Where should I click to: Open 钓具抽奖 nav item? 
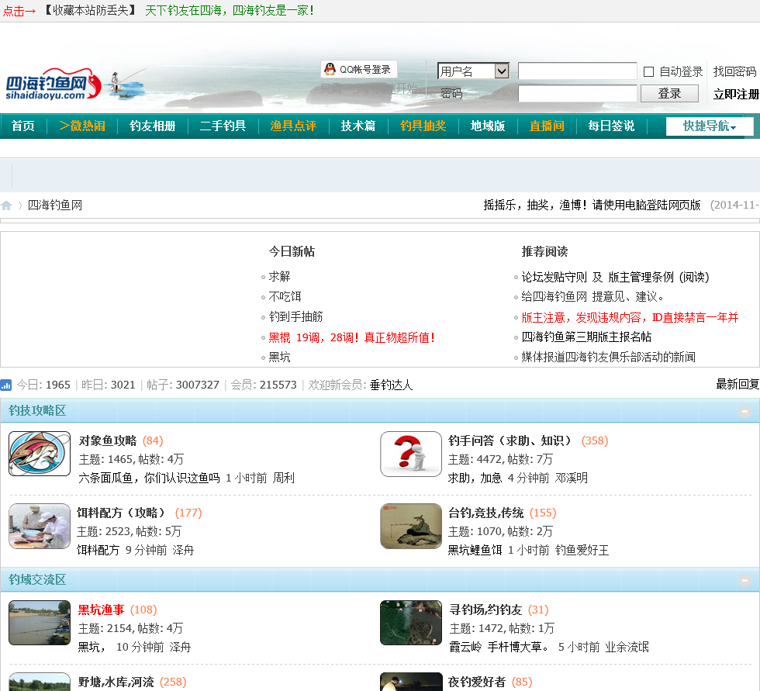tap(423, 126)
